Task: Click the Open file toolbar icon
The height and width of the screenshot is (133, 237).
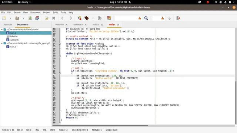Action: click(x=17, y=18)
